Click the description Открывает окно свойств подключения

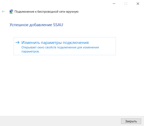60,49
